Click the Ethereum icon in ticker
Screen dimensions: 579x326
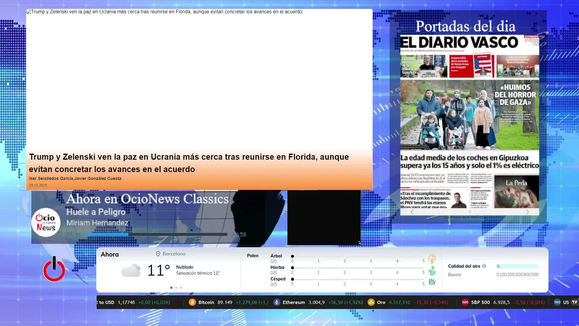click(x=277, y=302)
